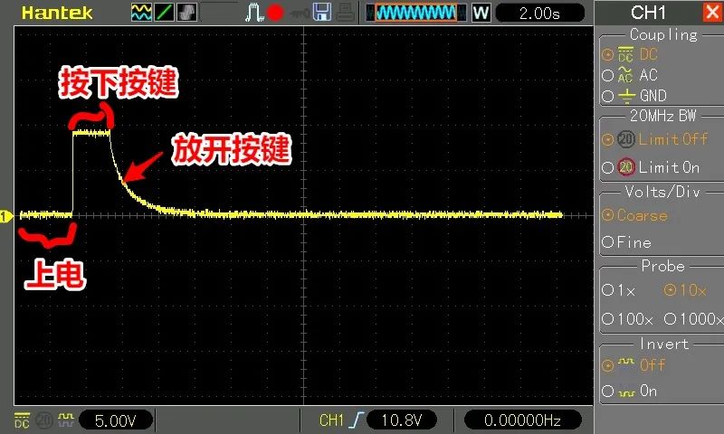Select DC coupling option
724x434 pixels.
click(606, 55)
